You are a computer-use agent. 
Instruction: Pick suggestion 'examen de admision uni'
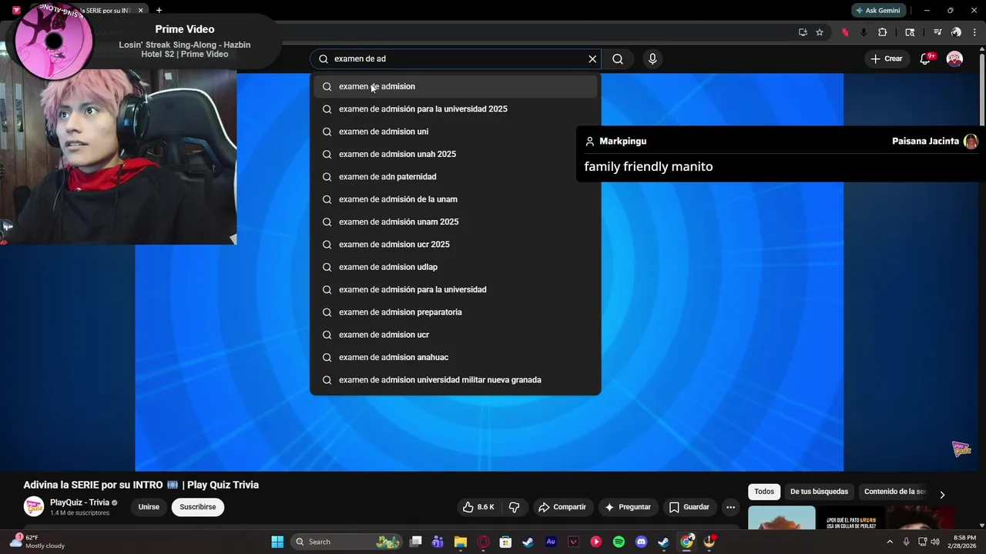click(x=455, y=132)
